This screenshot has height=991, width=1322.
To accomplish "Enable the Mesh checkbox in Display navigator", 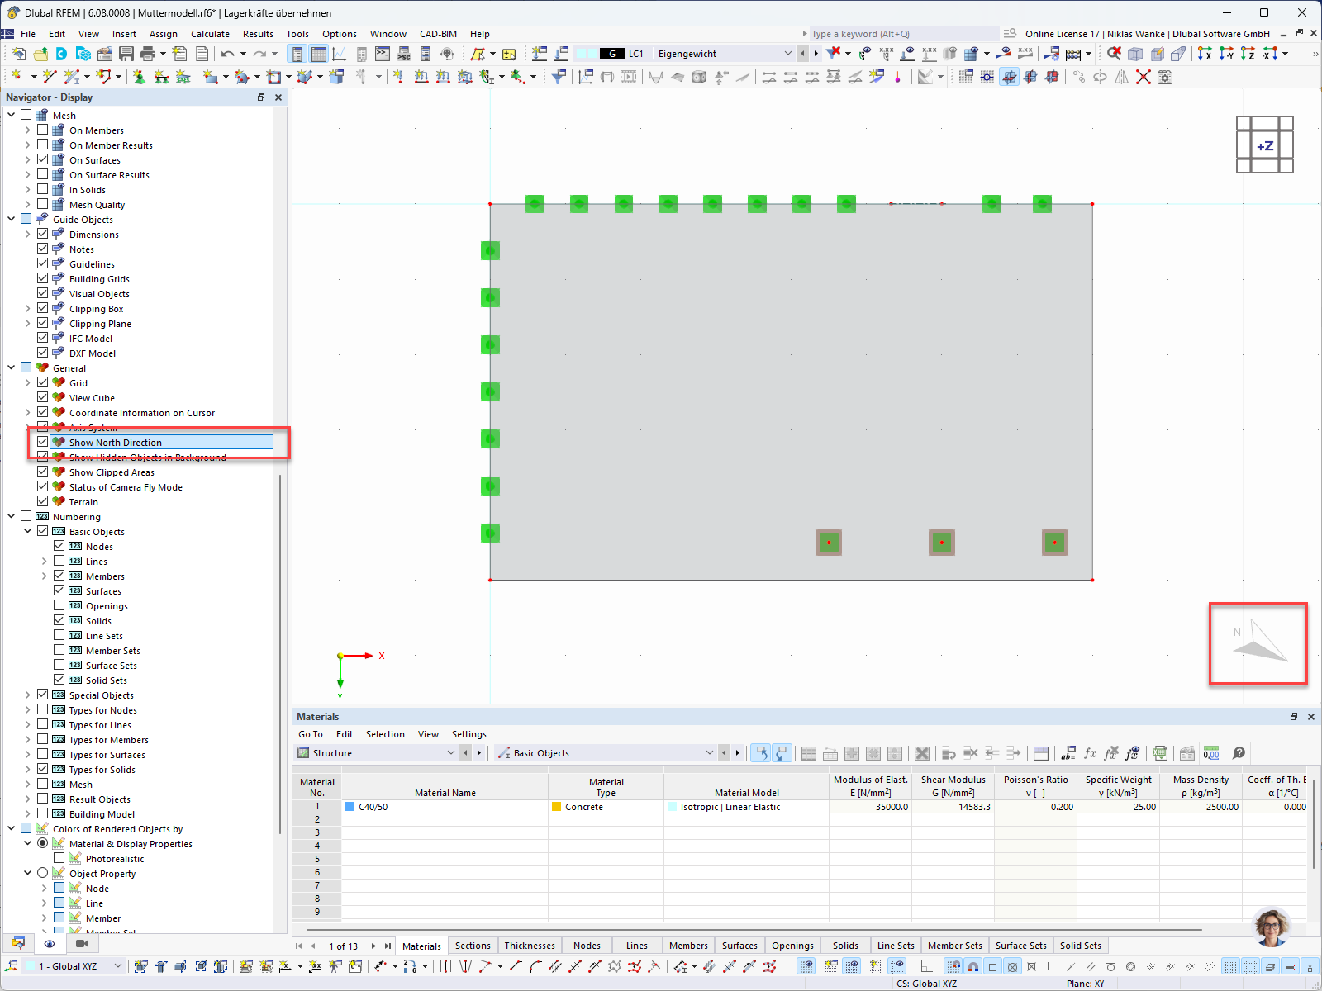I will (26, 115).
